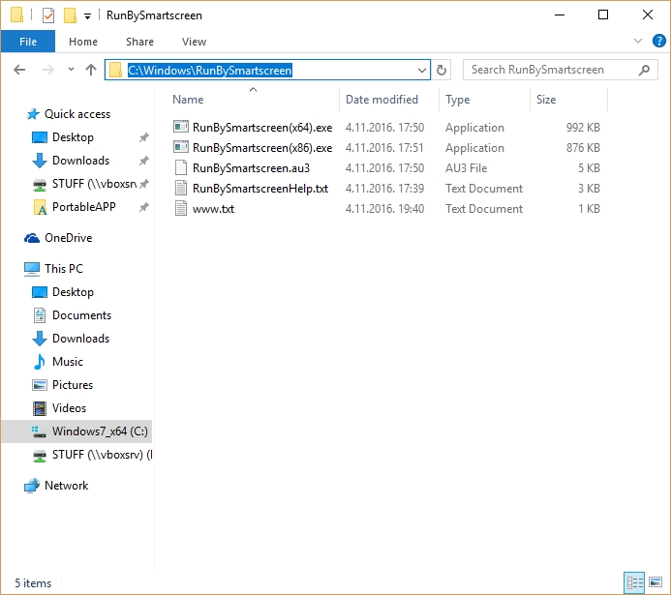Switch to Large icons view in status bar
This screenshot has width=671, height=595.
click(x=656, y=582)
